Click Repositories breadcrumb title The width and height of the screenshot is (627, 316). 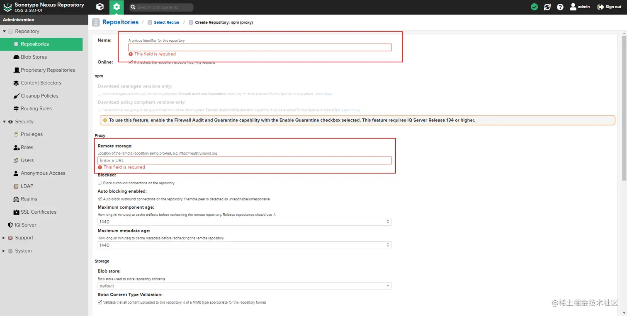coord(120,22)
